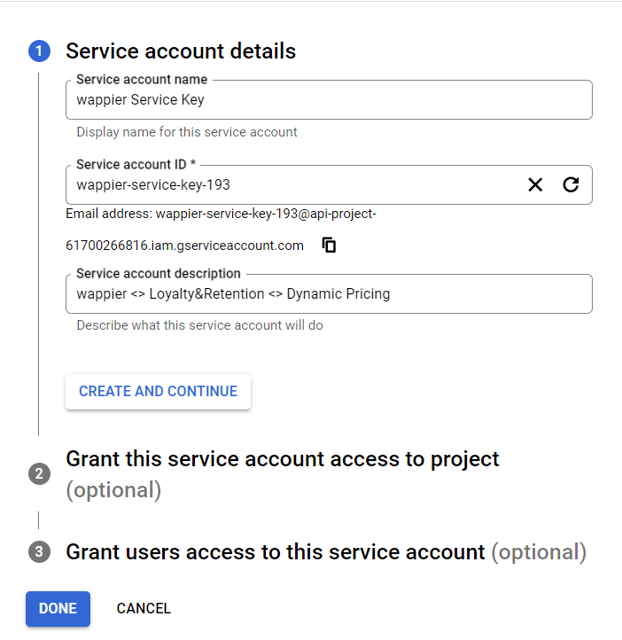Clear the Service account ID field with X icon
Viewport: 622px width, 640px height.
[x=535, y=184]
